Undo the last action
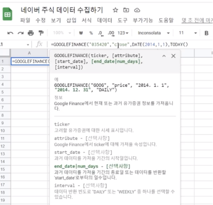Screen dimensions: 213x205 [10, 33]
